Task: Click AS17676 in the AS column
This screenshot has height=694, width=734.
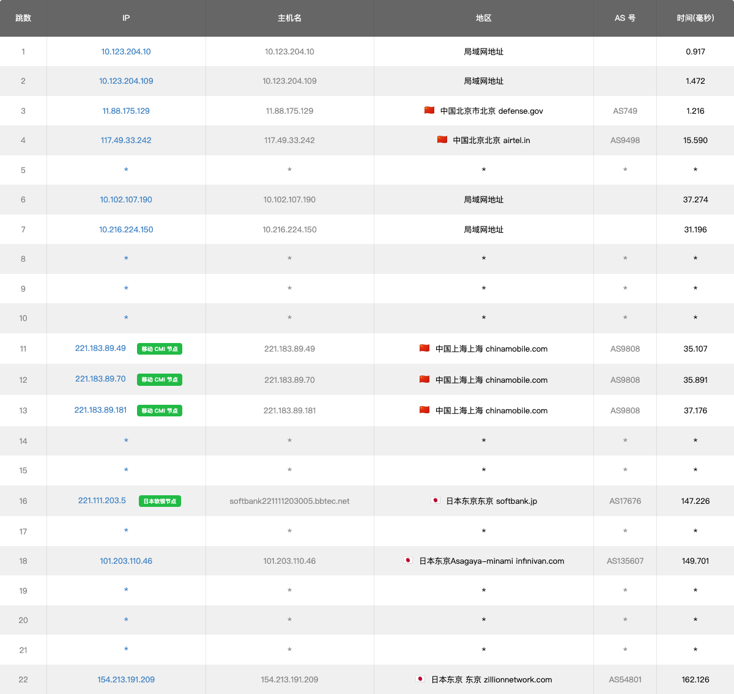Action: [625, 501]
